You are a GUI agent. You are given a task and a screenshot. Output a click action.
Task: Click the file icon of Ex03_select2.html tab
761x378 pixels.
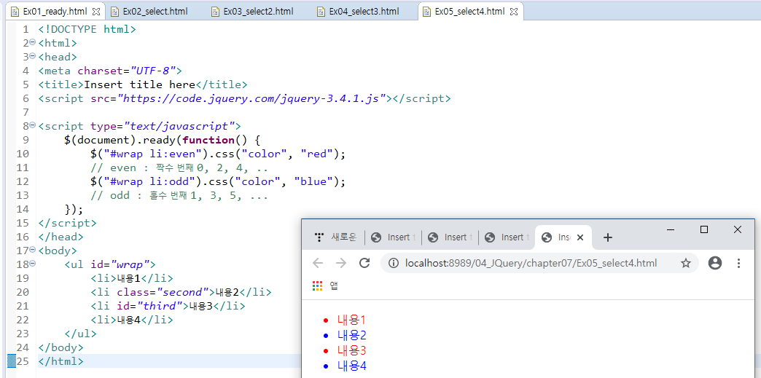pyautogui.click(x=215, y=11)
